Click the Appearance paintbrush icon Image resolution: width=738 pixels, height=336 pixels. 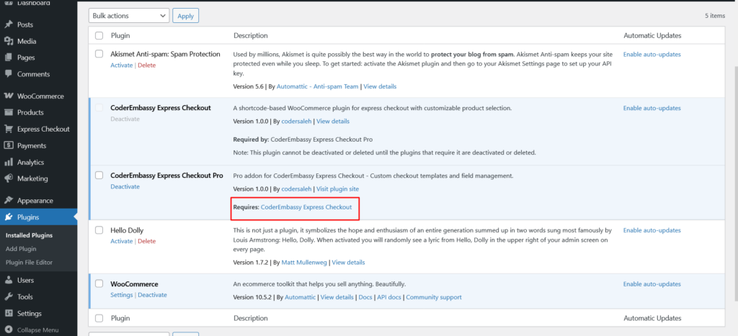pos(9,201)
